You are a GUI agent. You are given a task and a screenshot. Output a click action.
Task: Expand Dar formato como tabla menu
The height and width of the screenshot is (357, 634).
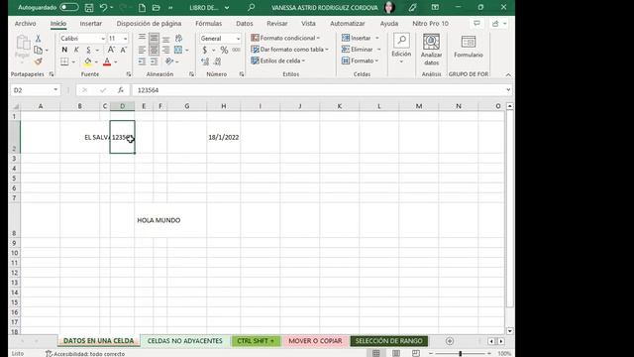289,49
